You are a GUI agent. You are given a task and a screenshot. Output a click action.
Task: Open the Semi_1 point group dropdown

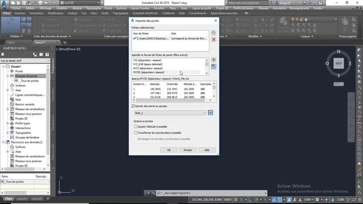(170, 113)
